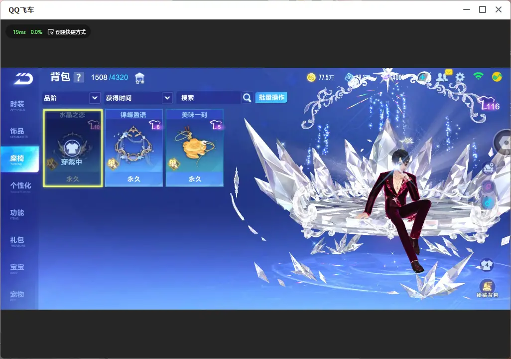The width and height of the screenshot is (511, 359).
Task: Select the 锦蝶盈语 seat item card
Action: [x=133, y=148]
